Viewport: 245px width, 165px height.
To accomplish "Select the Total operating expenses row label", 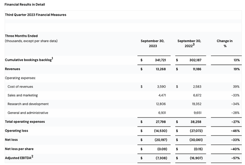I will [x=25, y=122].
